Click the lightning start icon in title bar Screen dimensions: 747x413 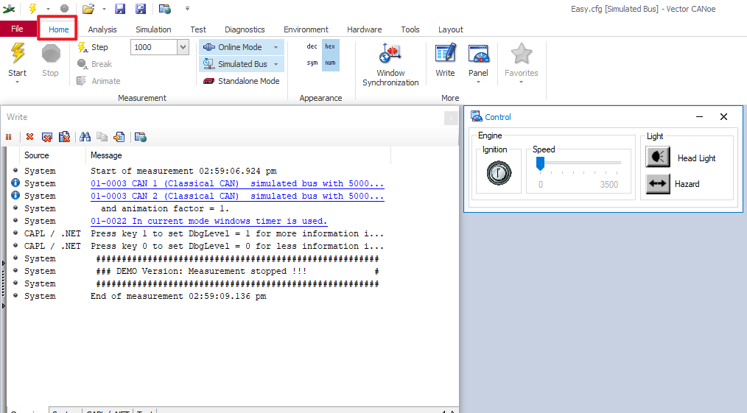pos(32,9)
